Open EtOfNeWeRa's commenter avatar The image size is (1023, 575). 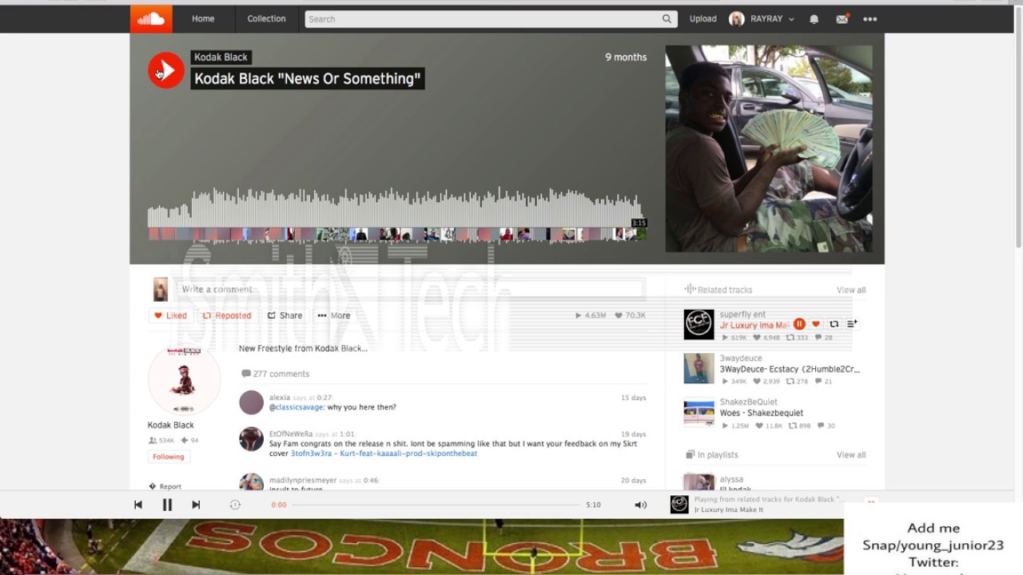[252, 439]
